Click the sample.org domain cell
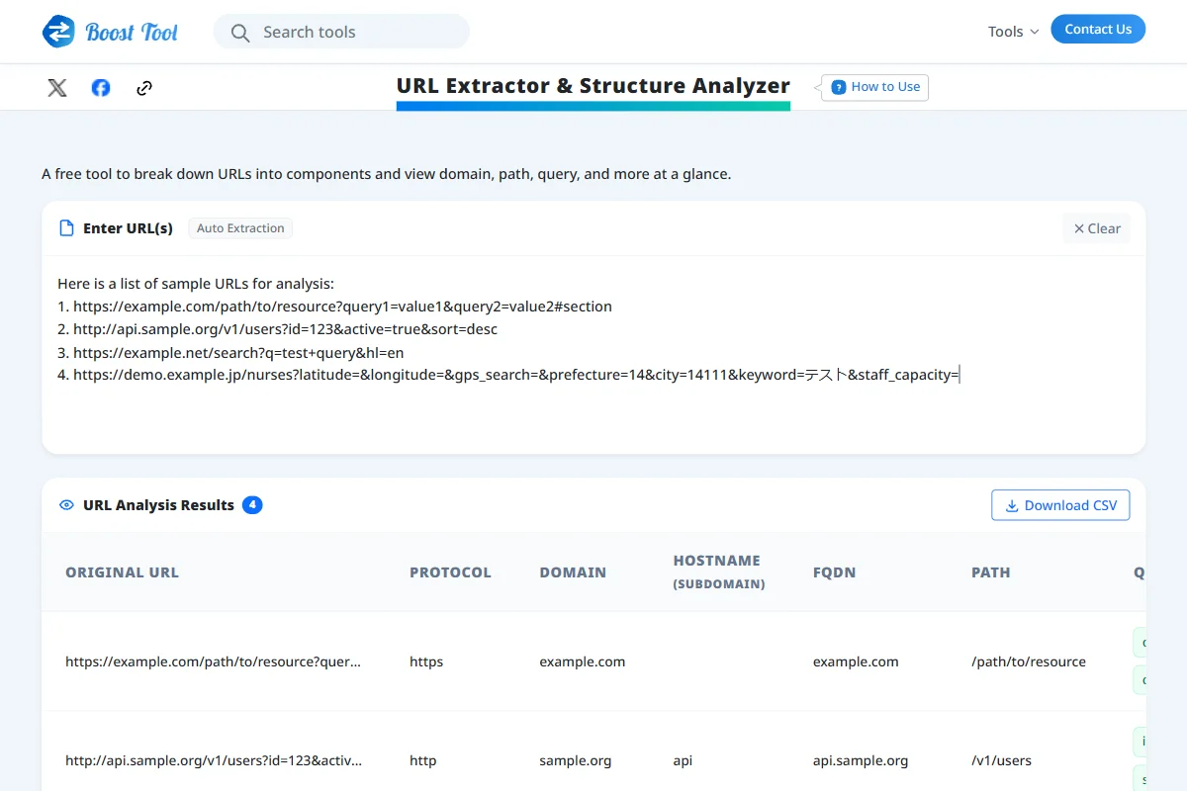 pyautogui.click(x=575, y=760)
